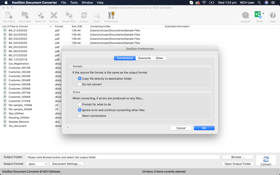The image size is (280, 175).
Task: Select the Do not convert option
Action: click(80, 84)
